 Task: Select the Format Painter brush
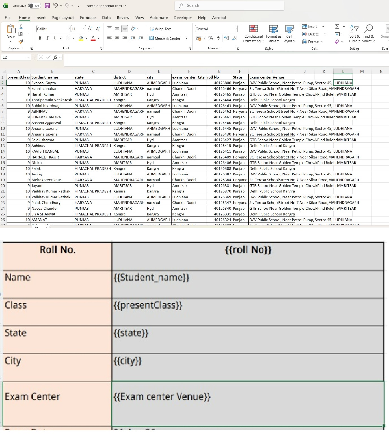pos(21,42)
